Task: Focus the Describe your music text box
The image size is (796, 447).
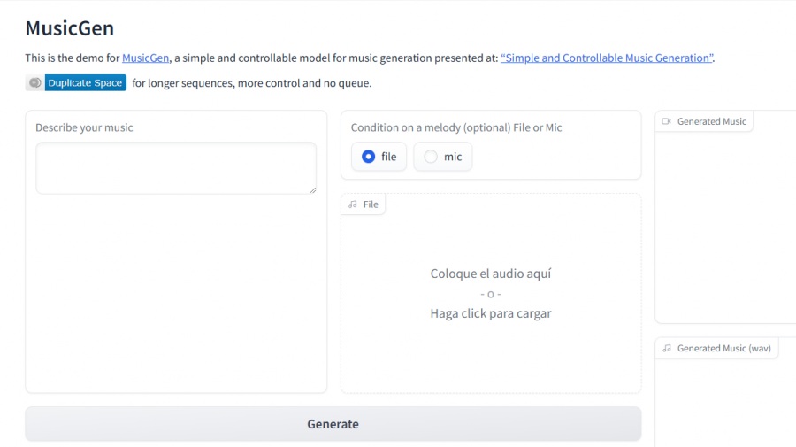Action: (175, 167)
